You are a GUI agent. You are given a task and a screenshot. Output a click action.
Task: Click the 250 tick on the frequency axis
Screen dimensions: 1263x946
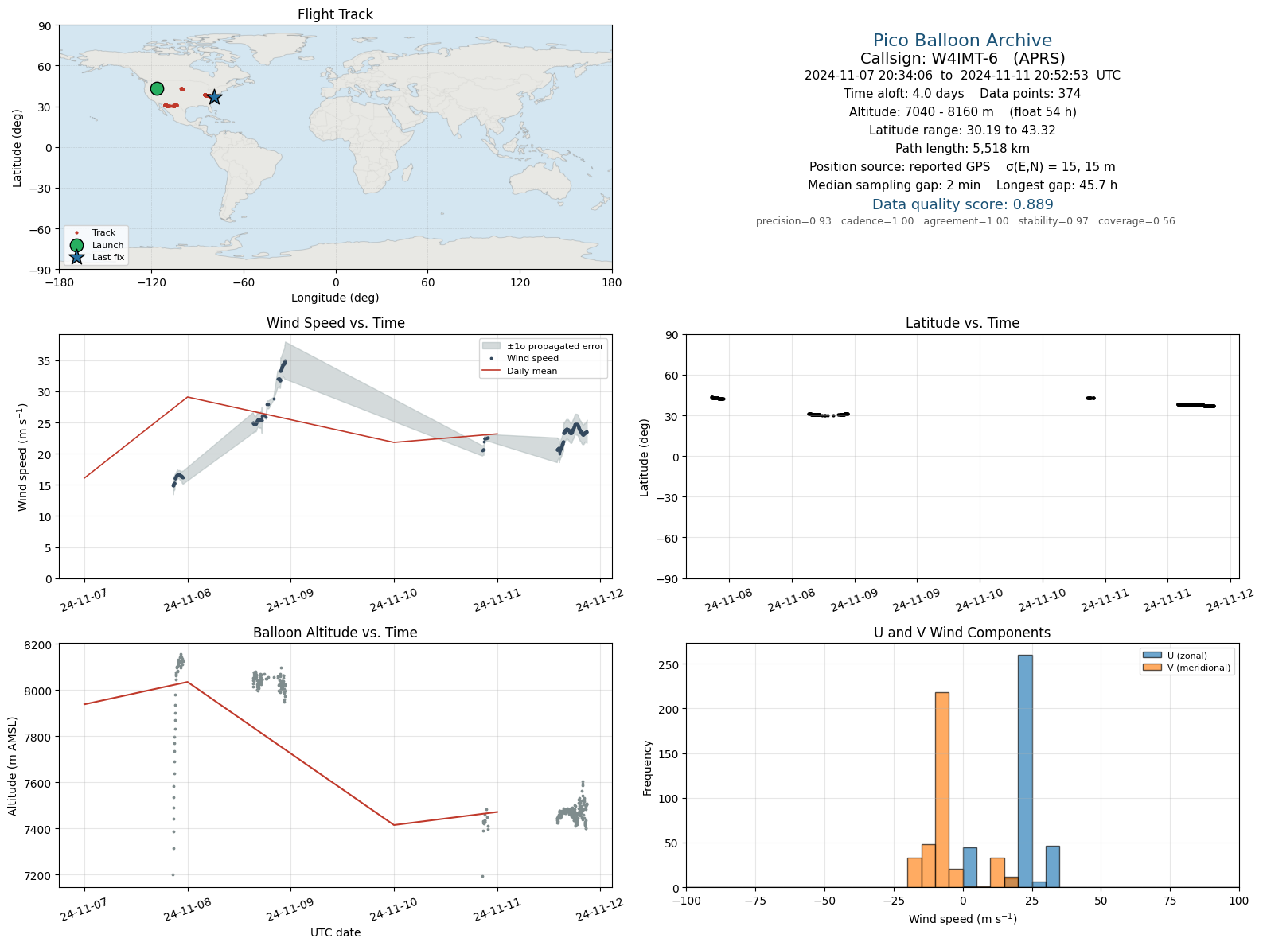(x=669, y=664)
